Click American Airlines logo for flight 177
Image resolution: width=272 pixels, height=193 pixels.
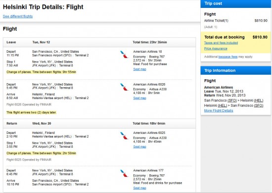[124, 173]
